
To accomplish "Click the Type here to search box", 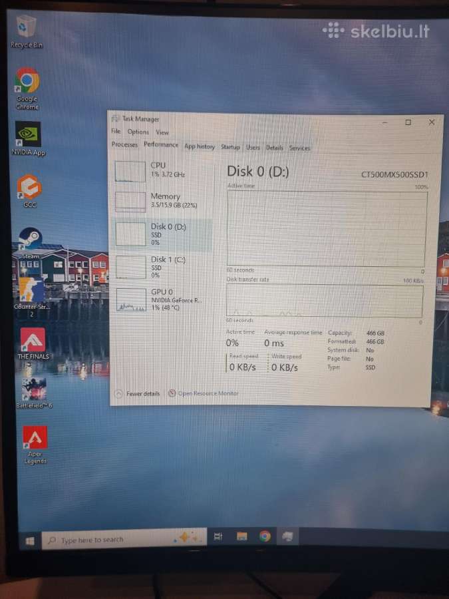I will (x=124, y=539).
